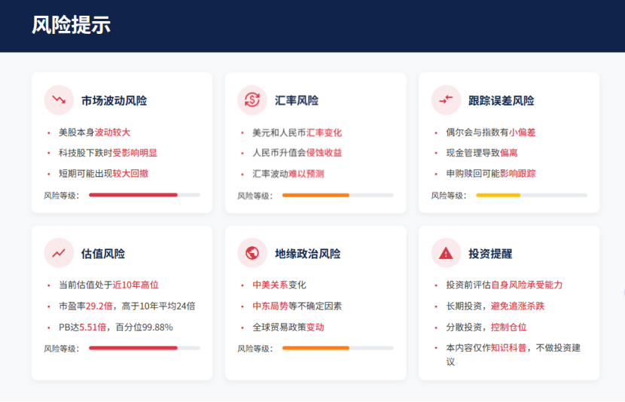Click the 估值风险 red risk level bar
The width and height of the screenshot is (625, 402).
pyautogui.click(x=144, y=348)
